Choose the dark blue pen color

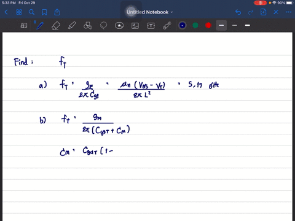point(183,25)
